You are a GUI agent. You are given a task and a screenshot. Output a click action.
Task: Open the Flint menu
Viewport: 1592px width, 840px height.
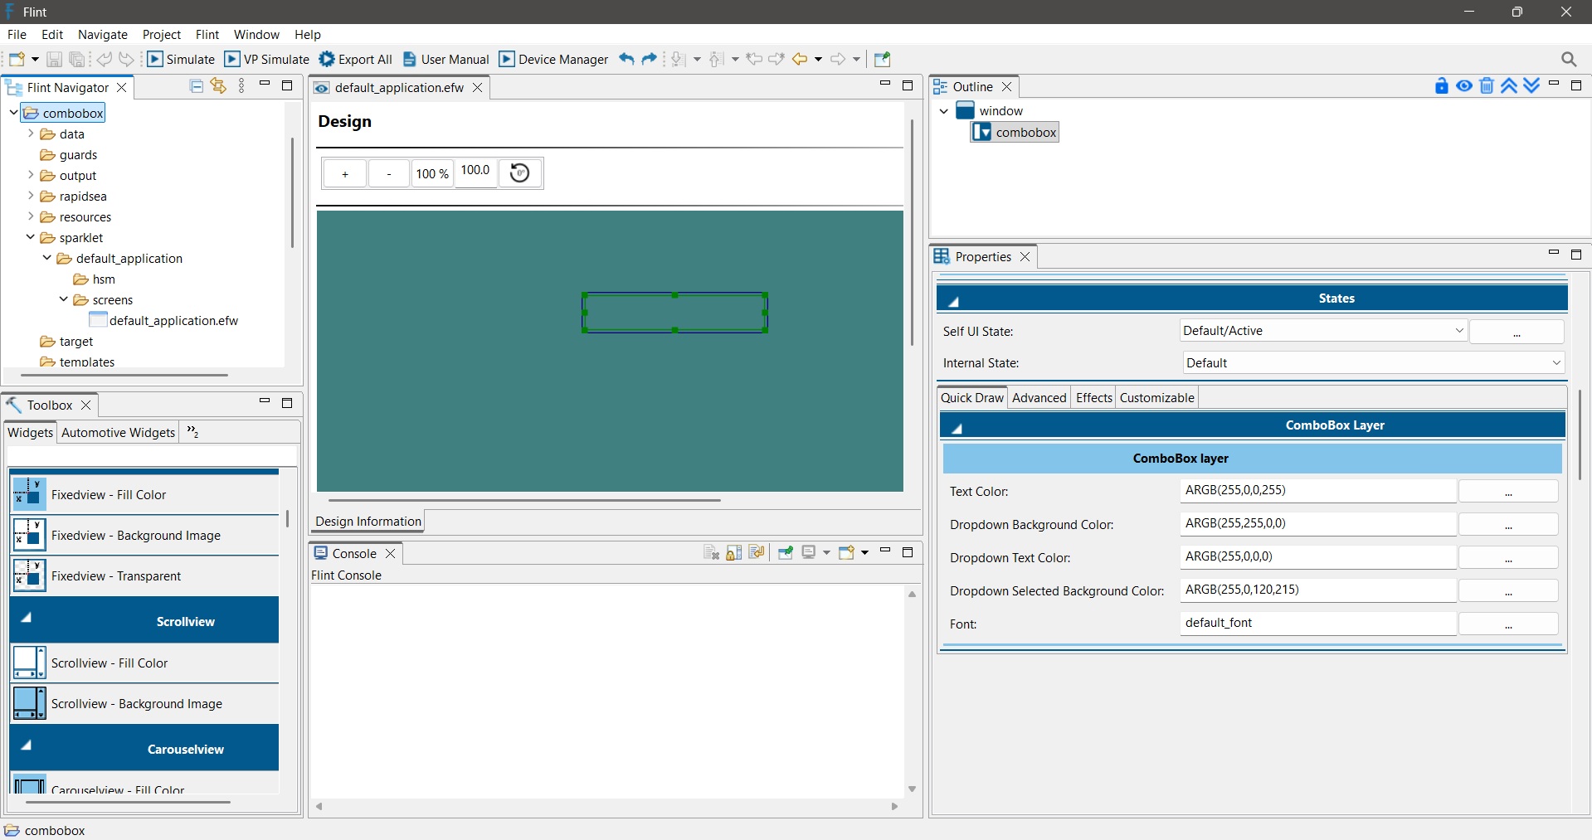207,35
